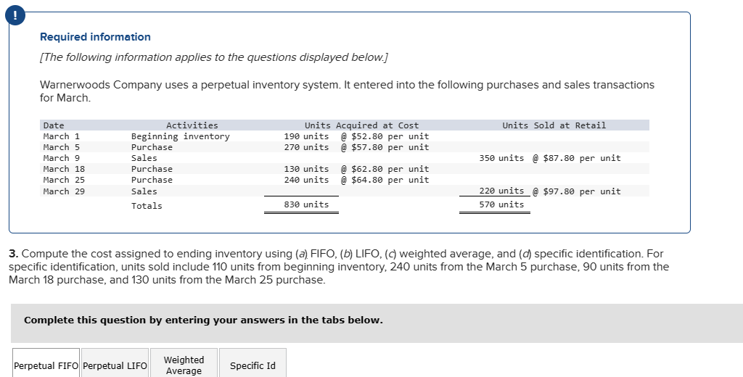Click the 190 units quantity cell
Viewport: 743px width, 377px height.
pyautogui.click(x=306, y=136)
